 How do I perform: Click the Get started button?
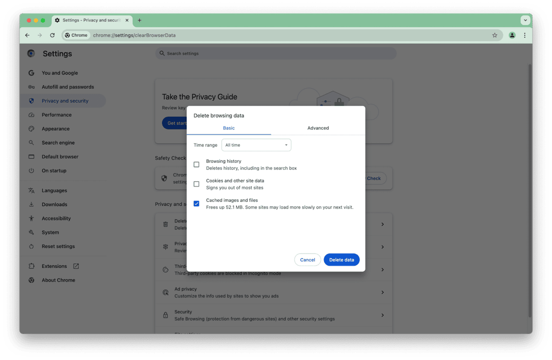[175, 123]
